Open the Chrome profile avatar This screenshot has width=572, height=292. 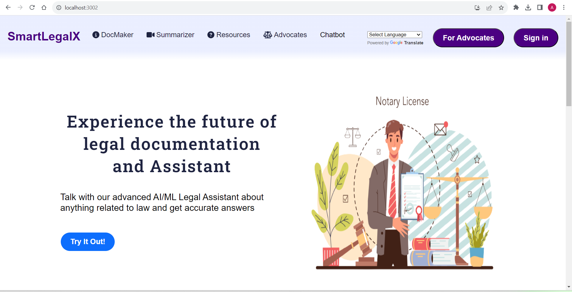click(552, 7)
